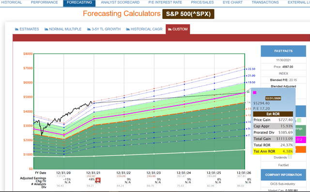This screenshot has height=192, width=310.
Task: Switch to the P/E INTEREST RATE tab
Action: [x=165, y=2]
